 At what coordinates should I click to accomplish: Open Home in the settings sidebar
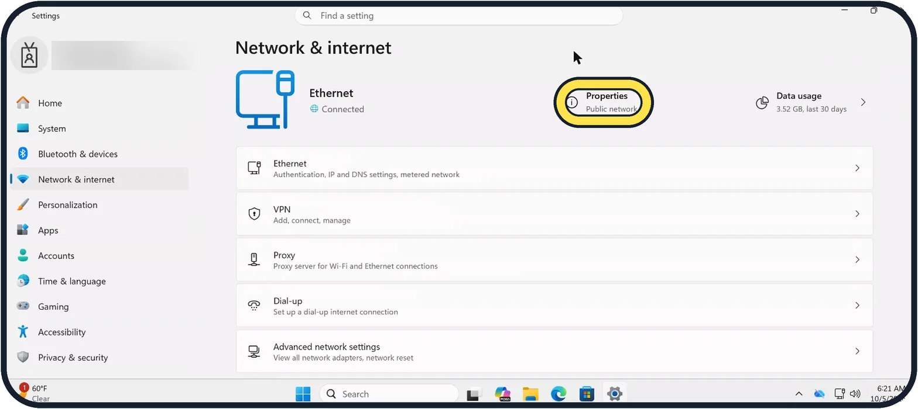tap(98, 103)
